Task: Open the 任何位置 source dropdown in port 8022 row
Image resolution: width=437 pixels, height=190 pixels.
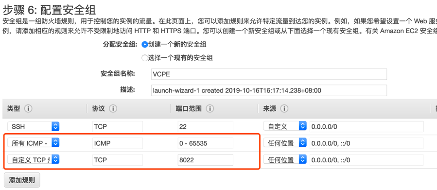Action: [285, 160]
